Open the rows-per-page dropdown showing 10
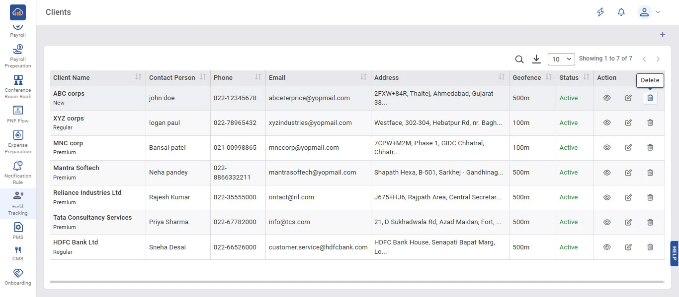The height and width of the screenshot is (297, 679). tap(561, 59)
